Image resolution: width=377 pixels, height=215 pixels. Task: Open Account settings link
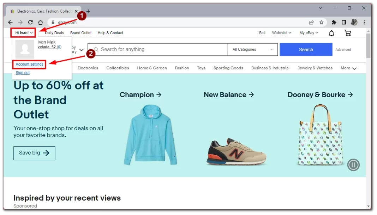pos(29,64)
